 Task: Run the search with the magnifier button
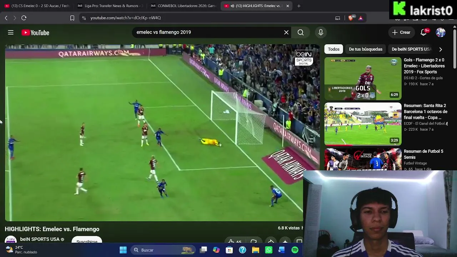tap(301, 32)
